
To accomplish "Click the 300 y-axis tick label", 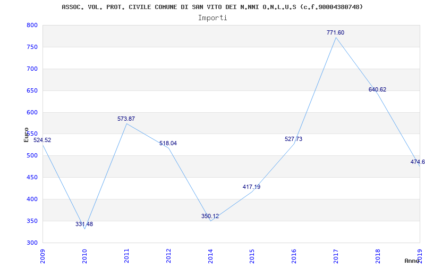I will [x=32, y=243].
